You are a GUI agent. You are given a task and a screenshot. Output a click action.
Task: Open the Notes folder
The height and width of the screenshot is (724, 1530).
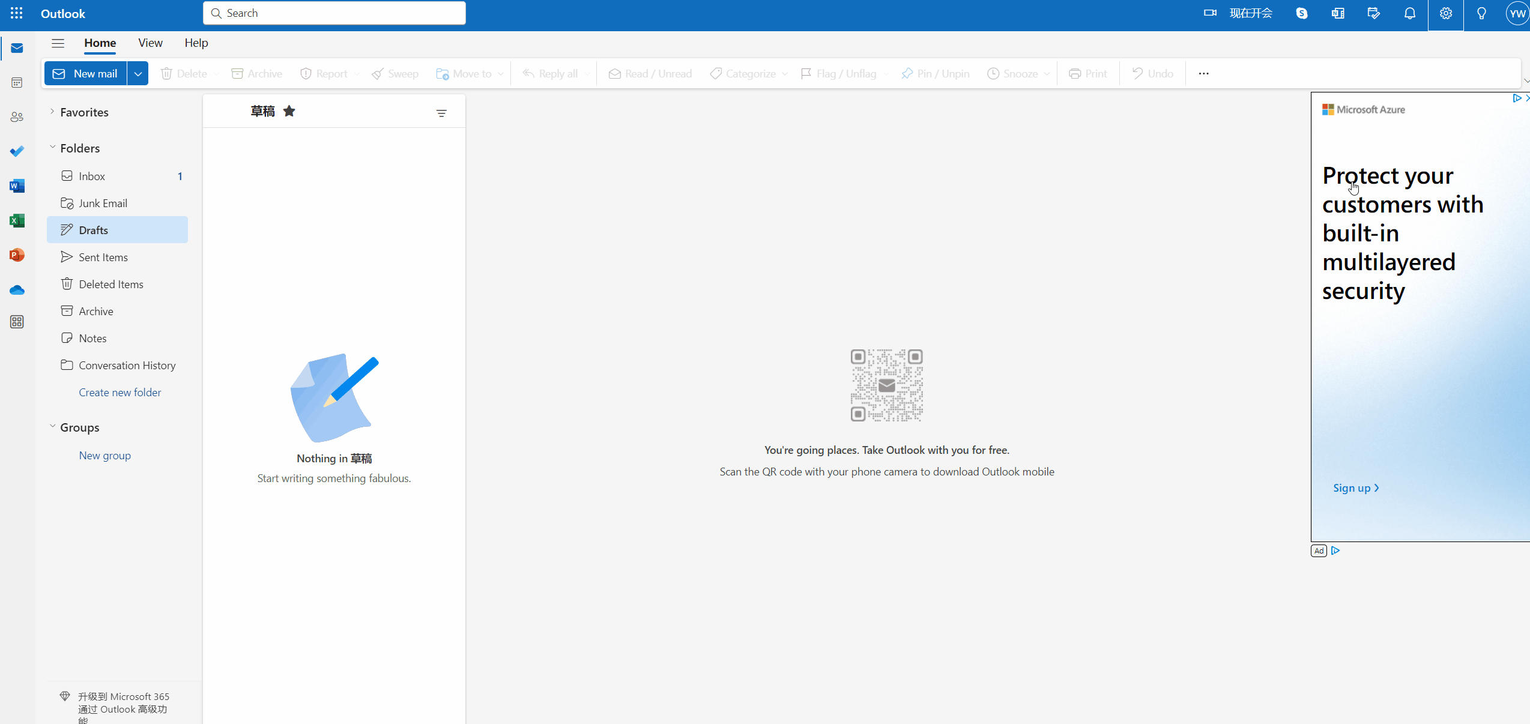118,338
